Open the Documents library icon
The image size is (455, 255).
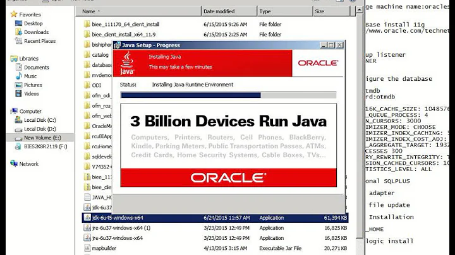tap(18, 68)
